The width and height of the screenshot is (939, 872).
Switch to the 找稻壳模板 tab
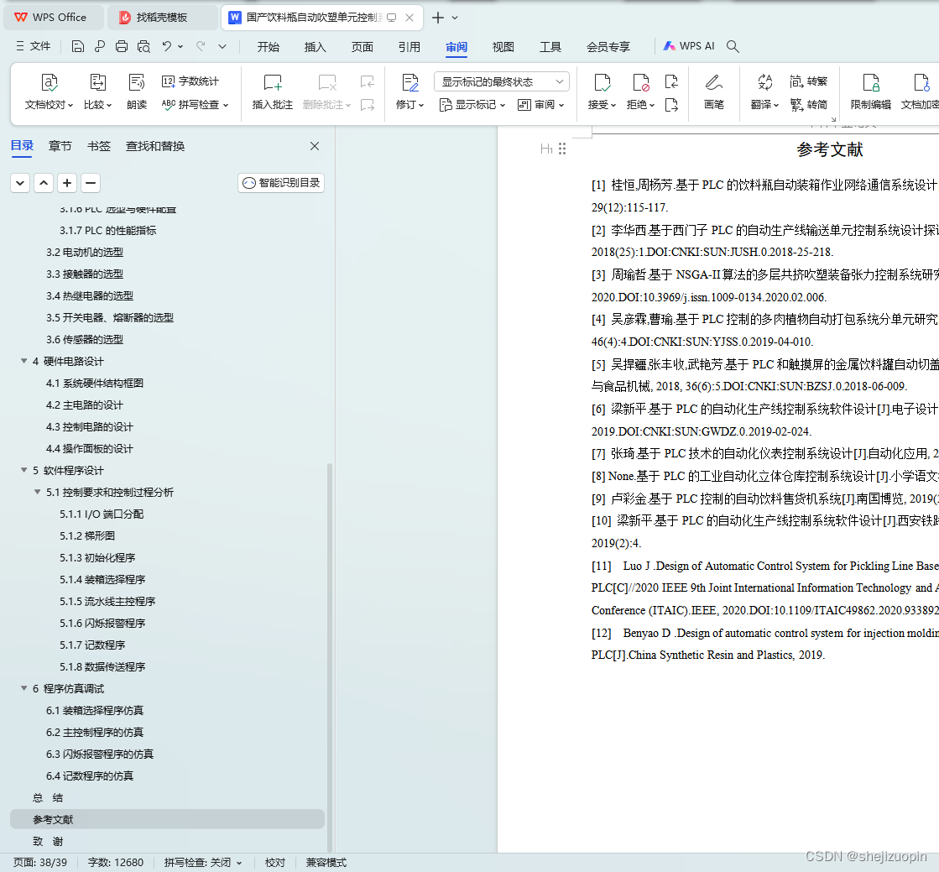[162, 18]
